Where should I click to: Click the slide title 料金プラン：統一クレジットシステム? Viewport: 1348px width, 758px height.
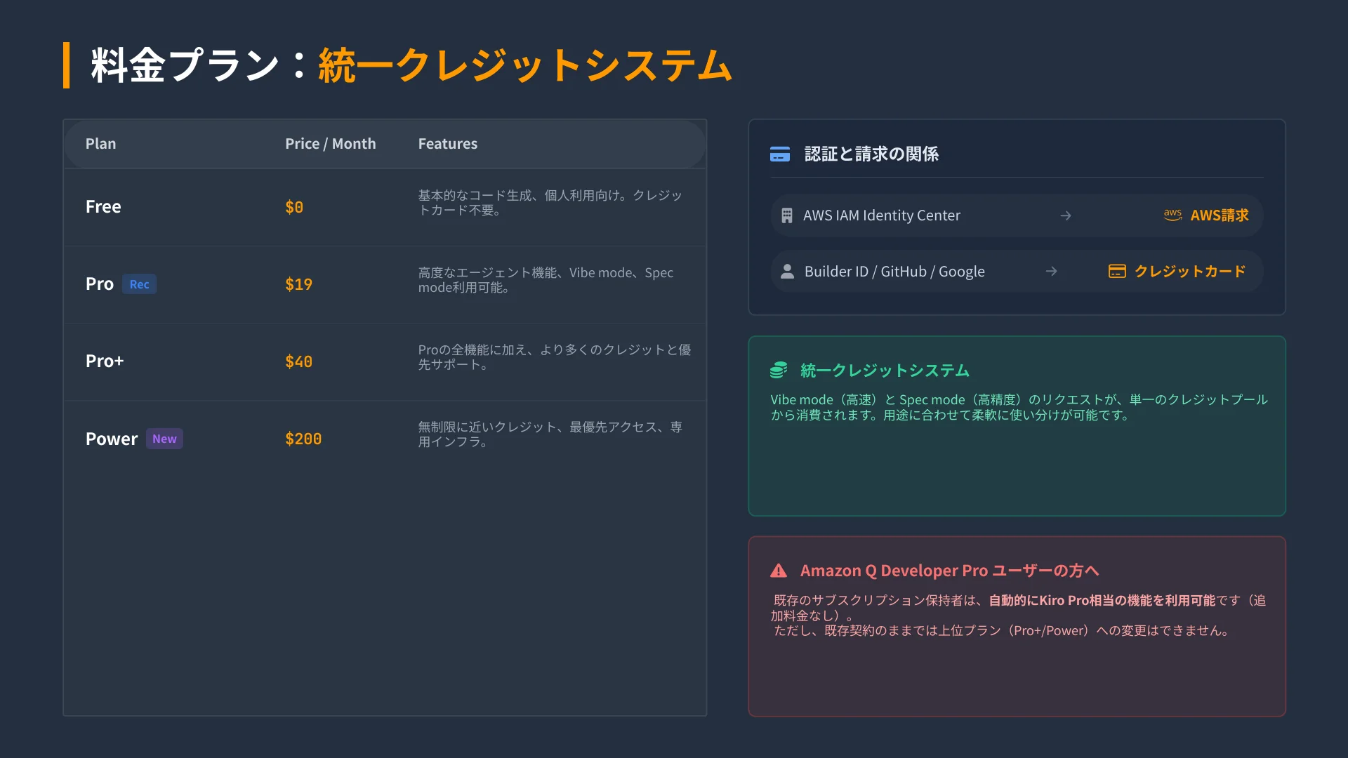pyautogui.click(x=411, y=65)
